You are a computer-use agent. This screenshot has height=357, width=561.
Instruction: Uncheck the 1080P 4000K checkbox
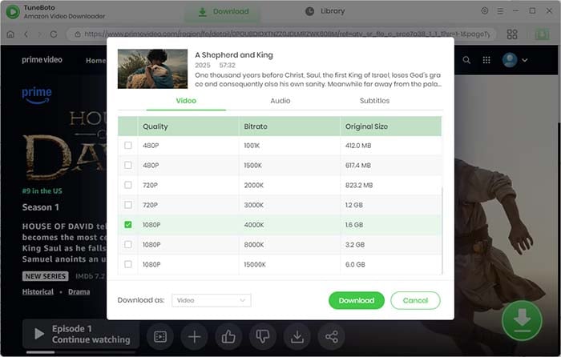[x=127, y=224]
